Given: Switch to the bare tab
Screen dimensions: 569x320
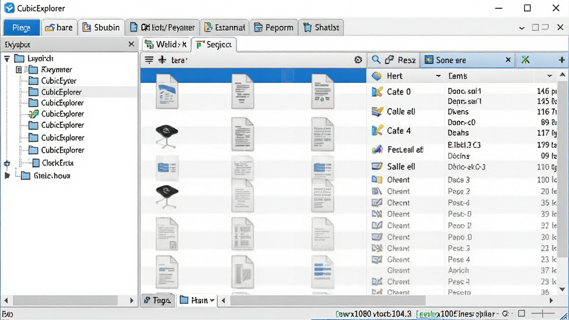Looking at the screenshot, I should point(59,28).
